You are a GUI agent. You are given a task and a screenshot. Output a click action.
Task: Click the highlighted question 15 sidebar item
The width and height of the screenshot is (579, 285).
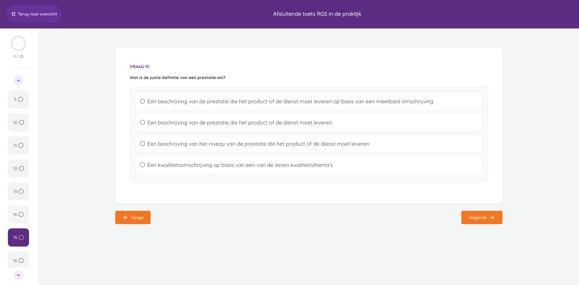(x=18, y=237)
